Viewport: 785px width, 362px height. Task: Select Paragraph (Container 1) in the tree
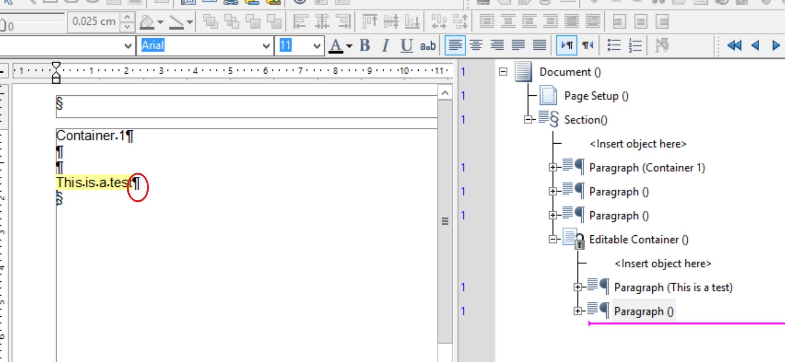[x=647, y=168]
